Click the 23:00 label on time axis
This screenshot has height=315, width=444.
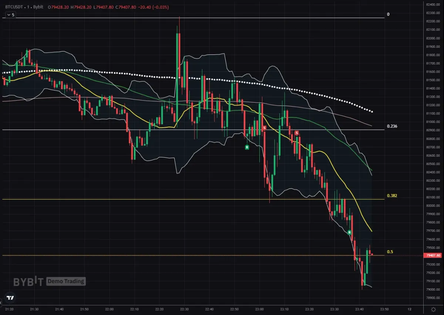259,309
